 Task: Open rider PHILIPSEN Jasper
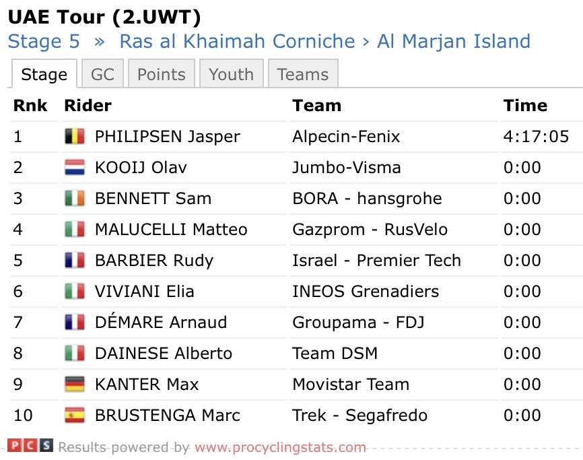point(167,137)
